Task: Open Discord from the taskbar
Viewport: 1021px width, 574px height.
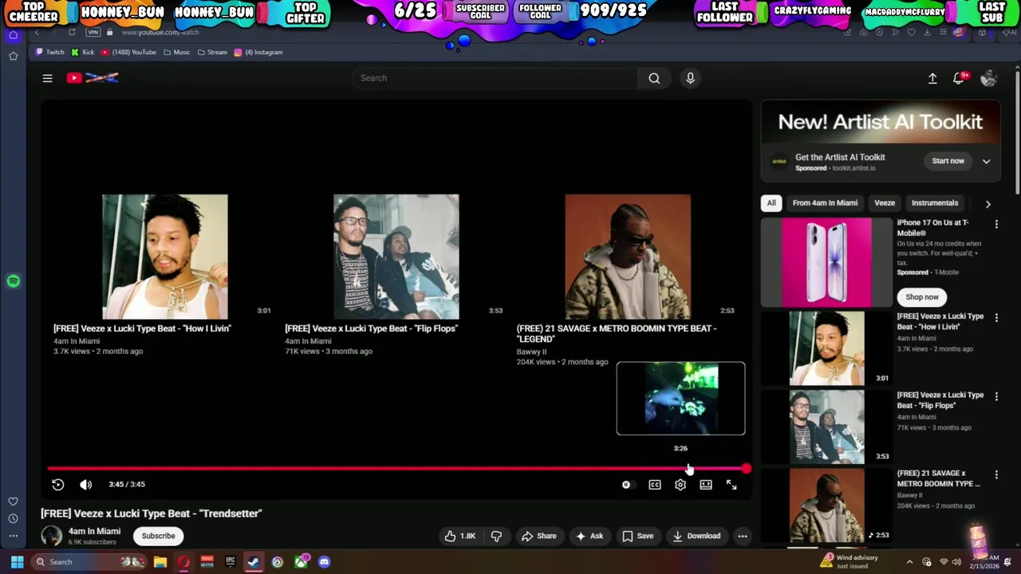Action: pyautogui.click(x=324, y=562)
